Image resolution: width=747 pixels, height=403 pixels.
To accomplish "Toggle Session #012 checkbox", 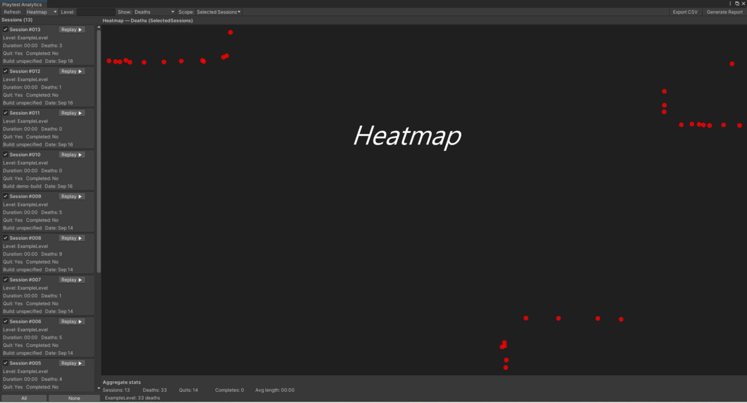I will (x=6, y=71).
